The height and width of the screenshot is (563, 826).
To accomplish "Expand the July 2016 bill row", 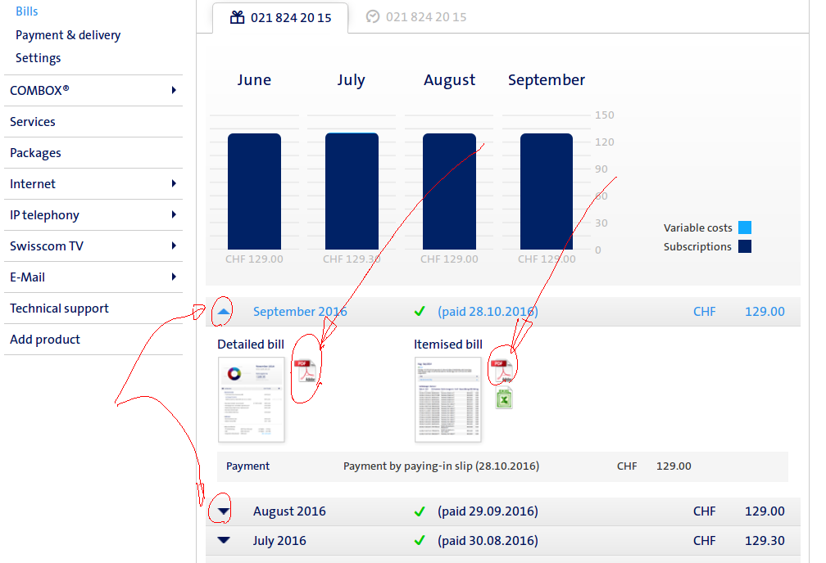I will 224,541.
